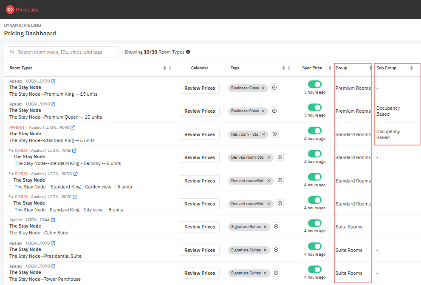The image size is (421, 285).
Task: Open external link for Standard King parent listing
Action: (73, 128)
